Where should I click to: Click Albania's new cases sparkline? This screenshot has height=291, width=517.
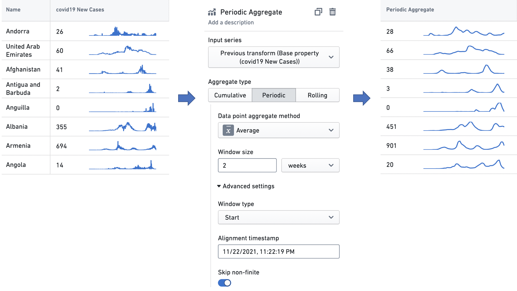click(x=123, y=127)
